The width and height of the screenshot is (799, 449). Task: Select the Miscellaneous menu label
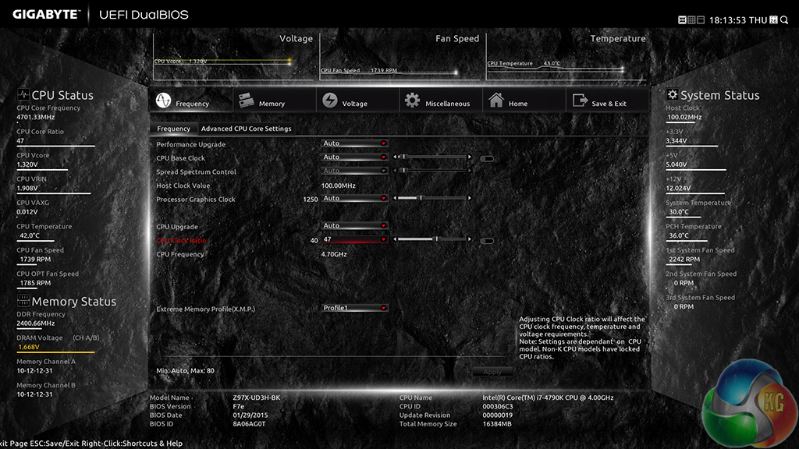[447, 104]
